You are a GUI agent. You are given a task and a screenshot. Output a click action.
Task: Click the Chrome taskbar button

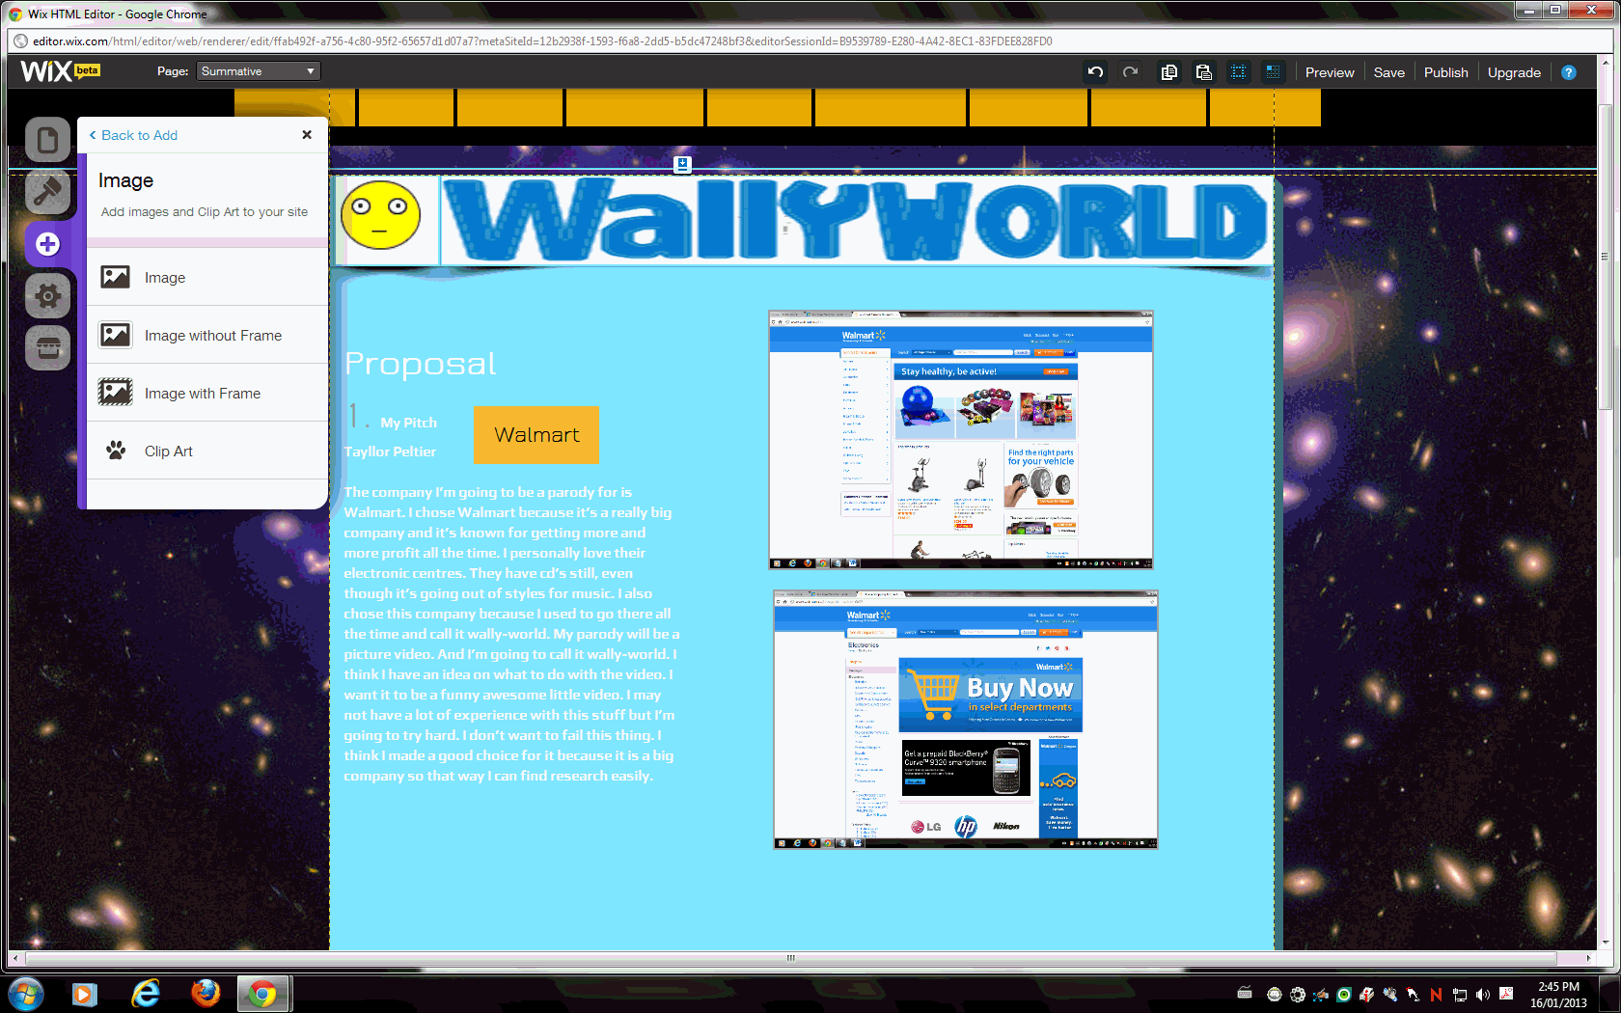(x=262, y=994)
